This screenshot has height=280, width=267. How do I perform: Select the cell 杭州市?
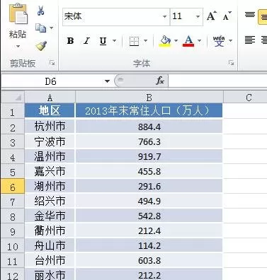point(50,127)
